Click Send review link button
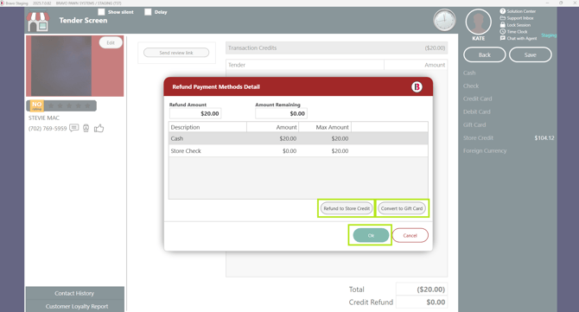Image resolution: width=579 pixels, height=312 pixels. tap(176, 53)
